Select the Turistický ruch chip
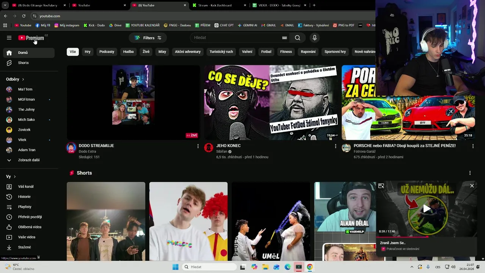485x273 pixels. 221,52
